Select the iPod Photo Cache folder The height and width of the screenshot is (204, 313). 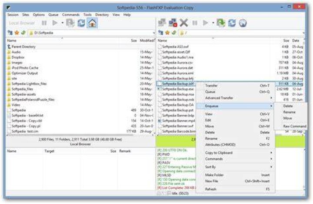(x=25, y=68)
